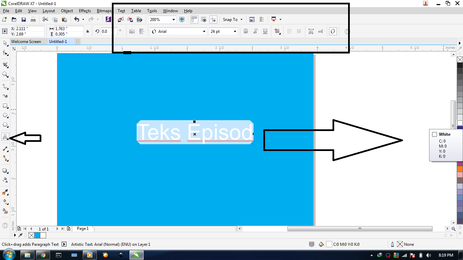
Task: Toggle Interactive OpenType button
Action: (x=333, y=31)
